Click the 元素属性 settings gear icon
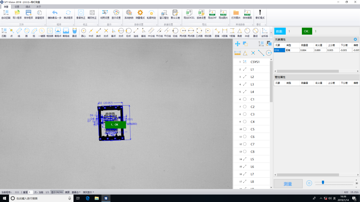The image size is (360, 202). point(355,39)
